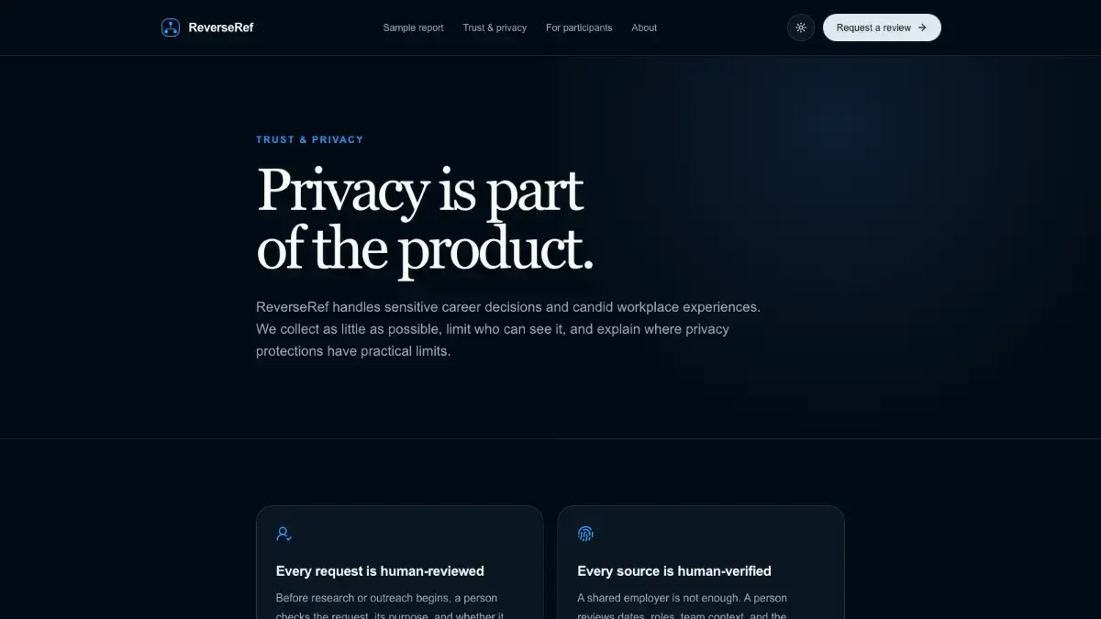Click the Privacy is part of the product heading

pos(425,220)
